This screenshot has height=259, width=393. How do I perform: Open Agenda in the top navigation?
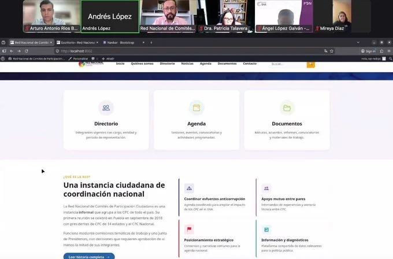[206, 64]
